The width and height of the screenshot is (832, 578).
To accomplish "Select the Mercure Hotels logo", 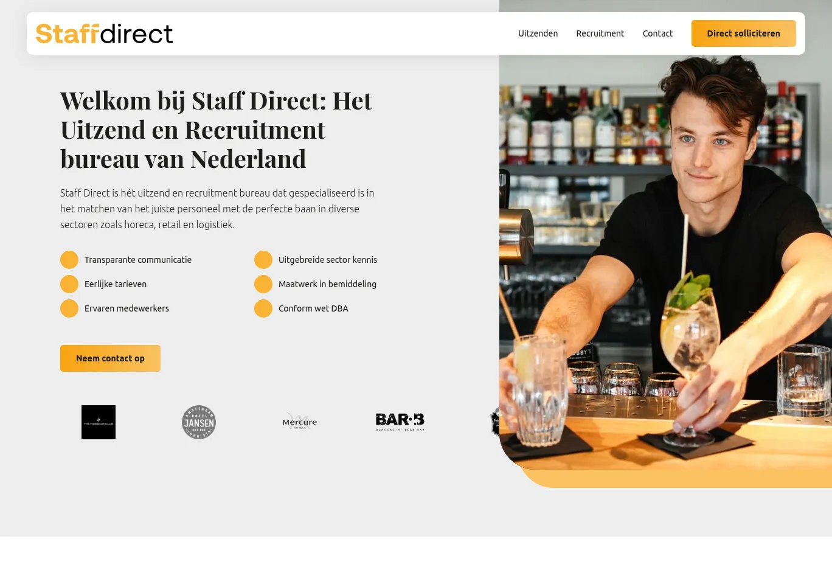I will tap(300, 422).
